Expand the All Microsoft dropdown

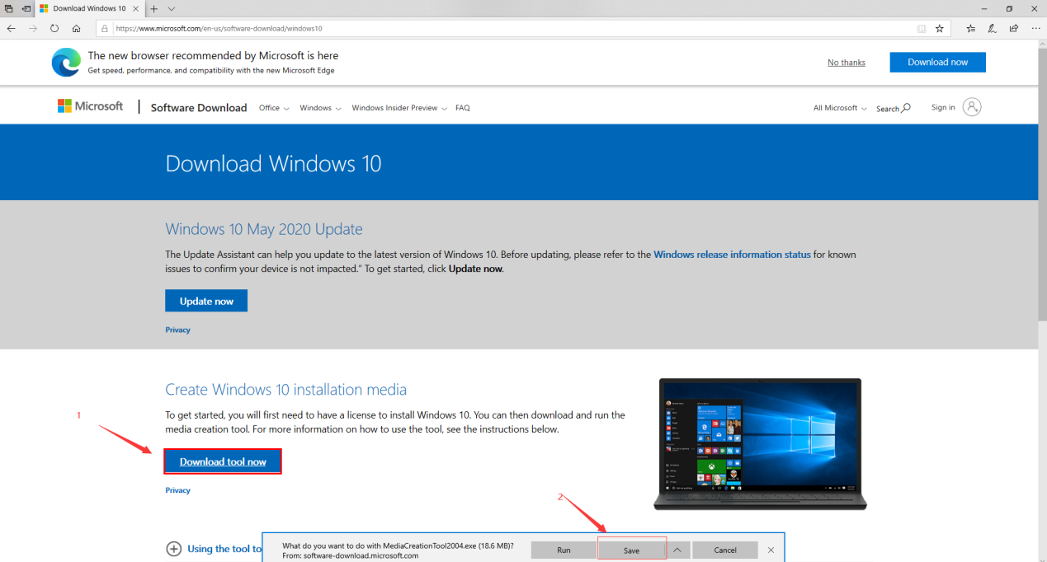[x=840, y=108]
